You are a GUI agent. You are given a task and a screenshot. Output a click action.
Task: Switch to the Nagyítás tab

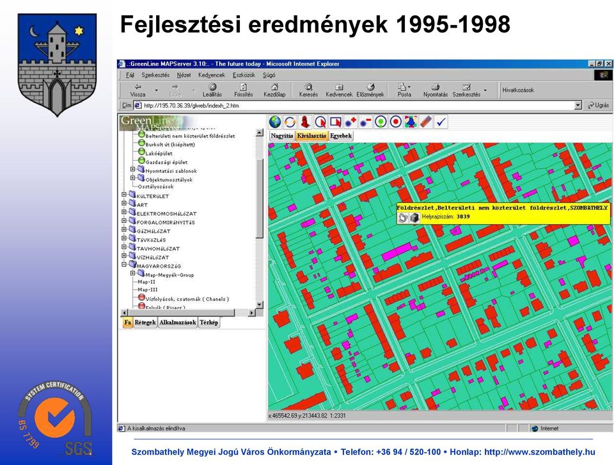[282, 136]
